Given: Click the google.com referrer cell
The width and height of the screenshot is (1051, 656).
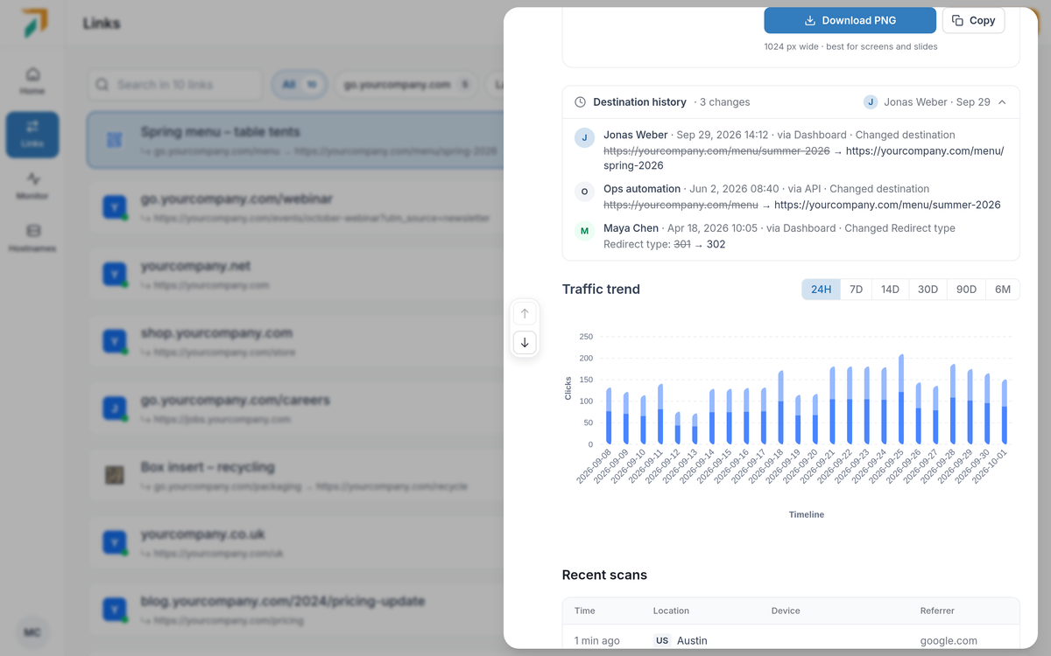Looking at the screenshot, I should (949, 641).
